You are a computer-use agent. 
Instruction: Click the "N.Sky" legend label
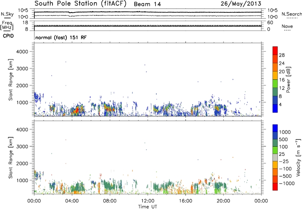click(x=7, y=14)
